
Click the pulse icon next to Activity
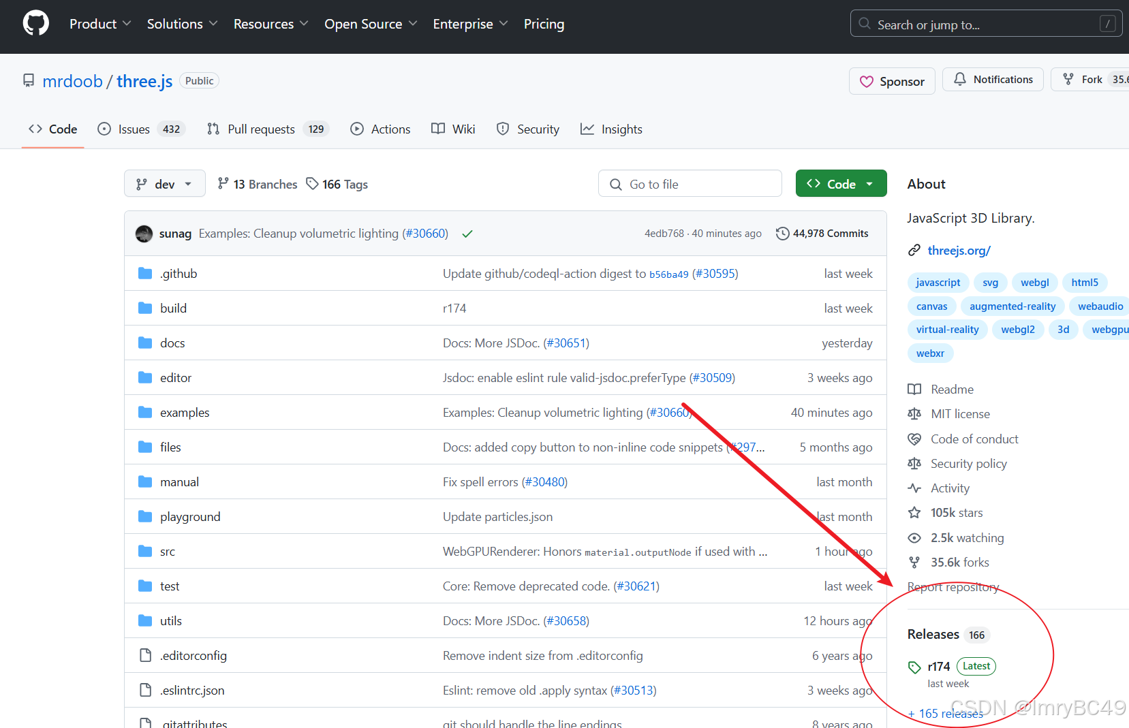914,488
